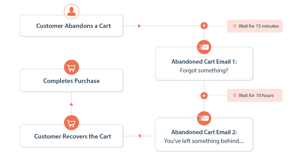Select the email icon above Abandoned Cart Email 2
Viewport: 292px width, 162px height.
pos(204,118)
